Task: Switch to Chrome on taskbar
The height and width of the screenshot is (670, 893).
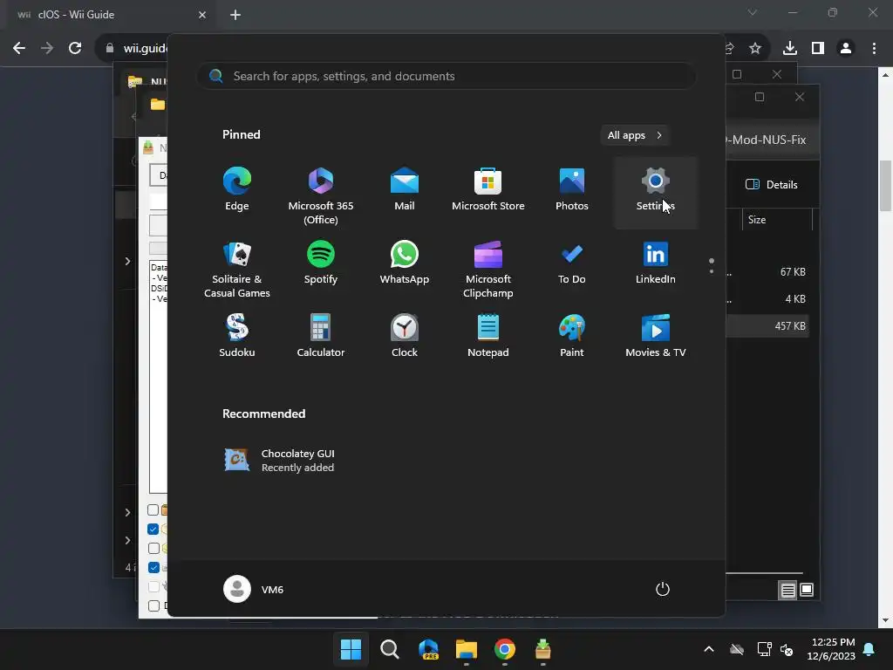Action: 505,649
